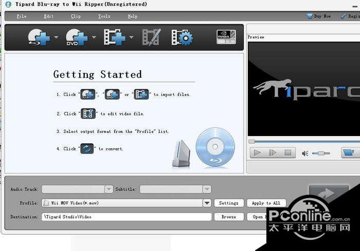Click the Settings button

[x=229, y=203]
